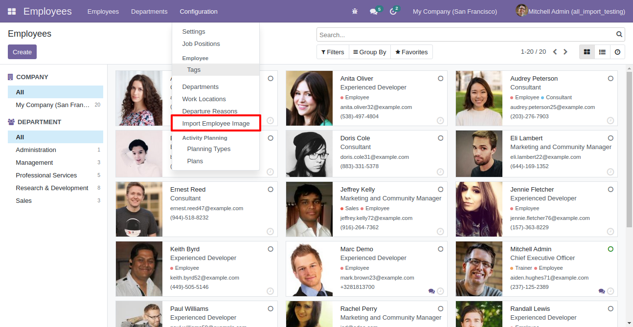Click activity clock icon on Ernest Reed card

point(270,231)
